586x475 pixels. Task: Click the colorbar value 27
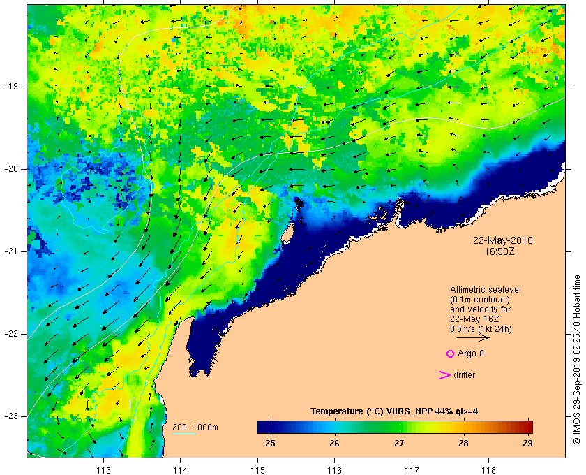(399, 444)
